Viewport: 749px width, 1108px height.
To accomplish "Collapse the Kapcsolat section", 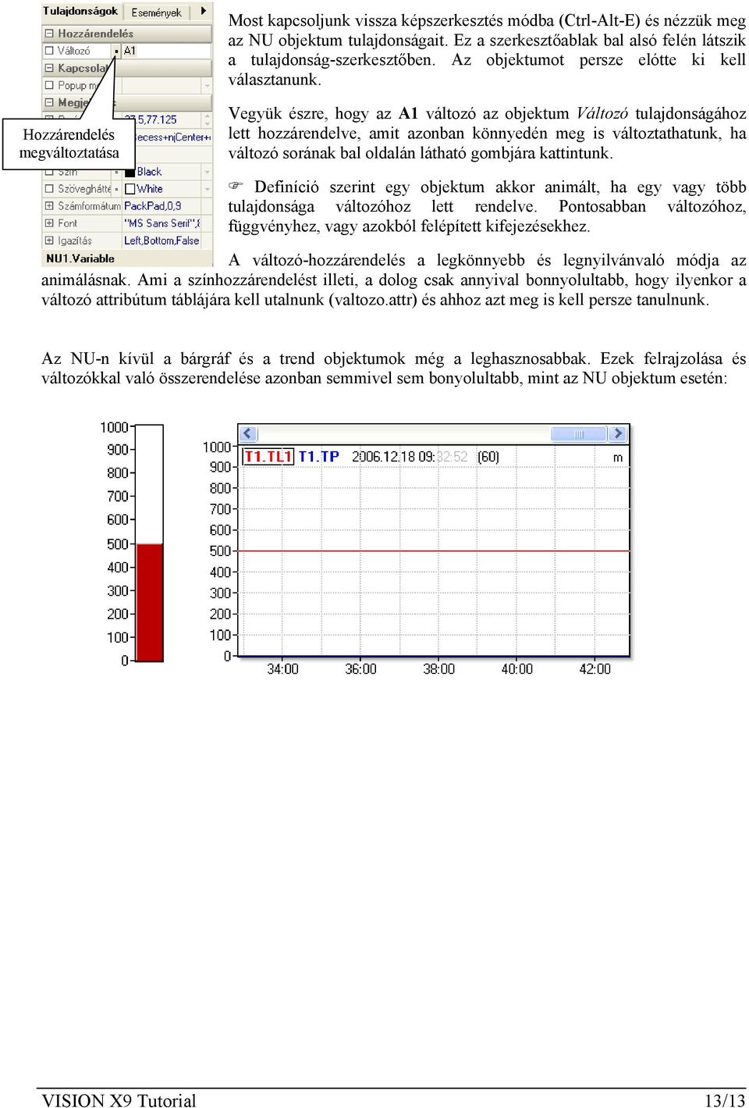I will tap(49, 68).
